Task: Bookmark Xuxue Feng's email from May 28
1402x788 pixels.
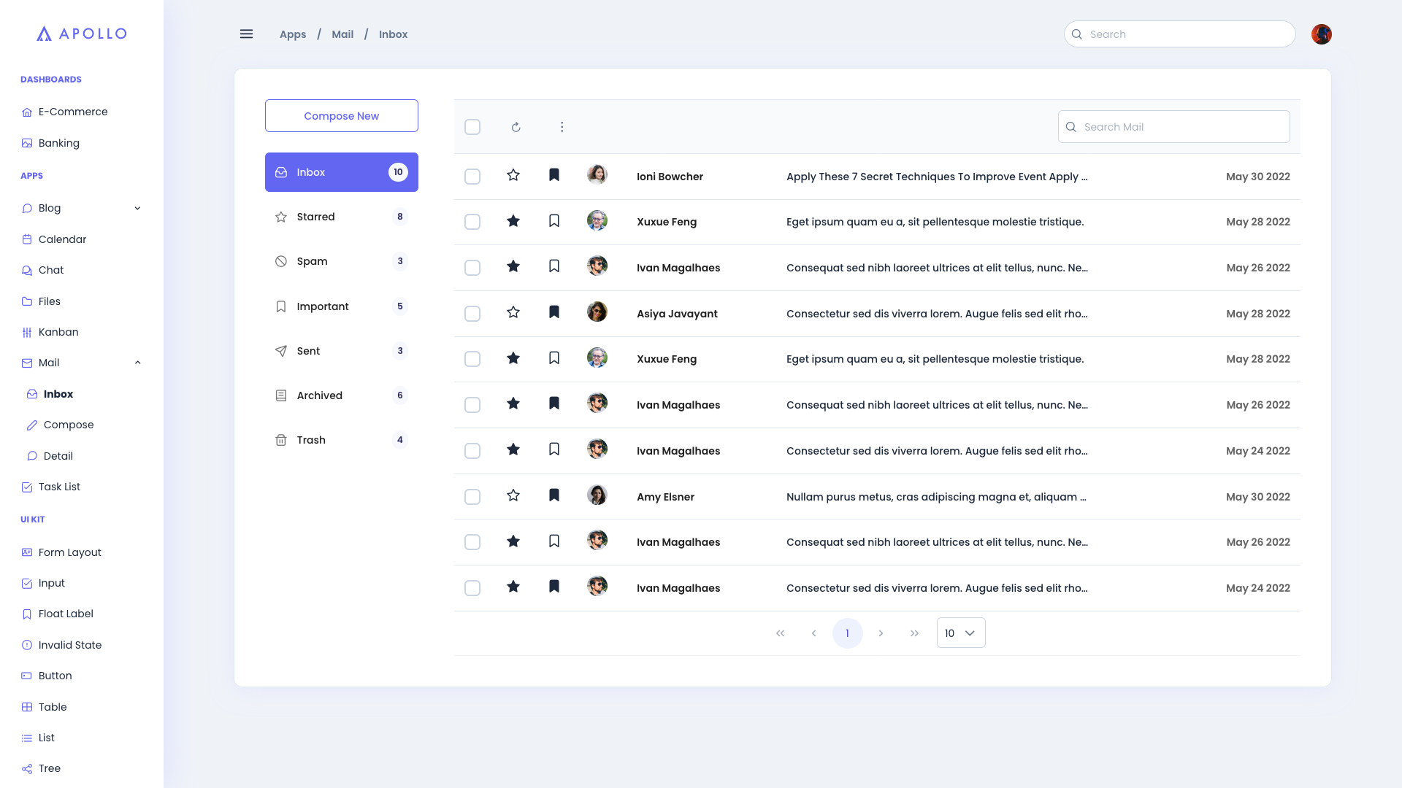Action: (x=554, y=221)
